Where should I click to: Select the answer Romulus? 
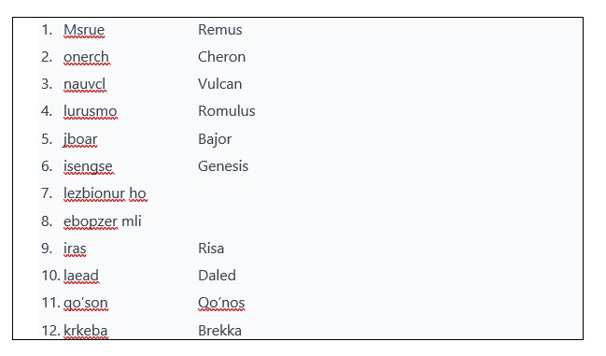coord(227,111)
